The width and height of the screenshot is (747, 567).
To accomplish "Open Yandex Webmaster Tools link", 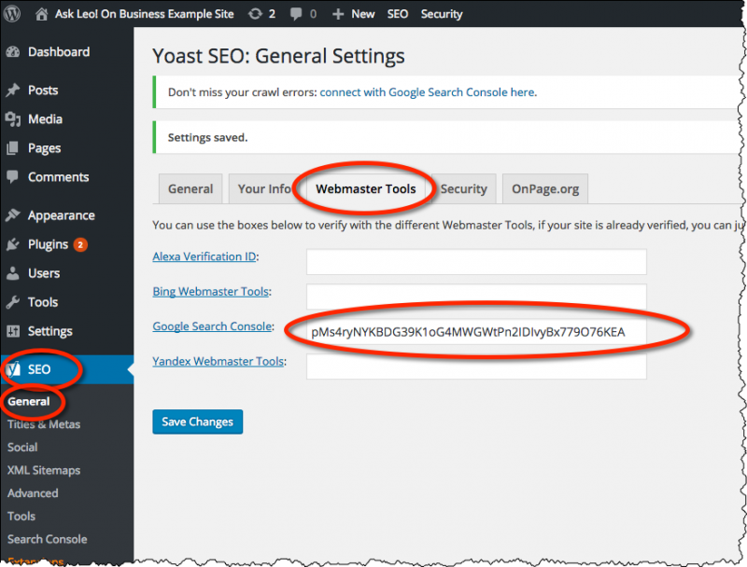I will point(218,361).
